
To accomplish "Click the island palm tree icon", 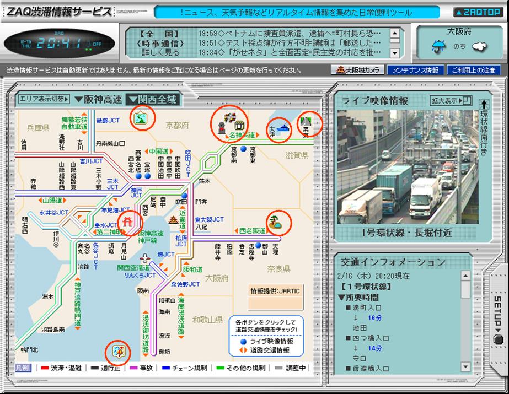I will coord(275,222).
